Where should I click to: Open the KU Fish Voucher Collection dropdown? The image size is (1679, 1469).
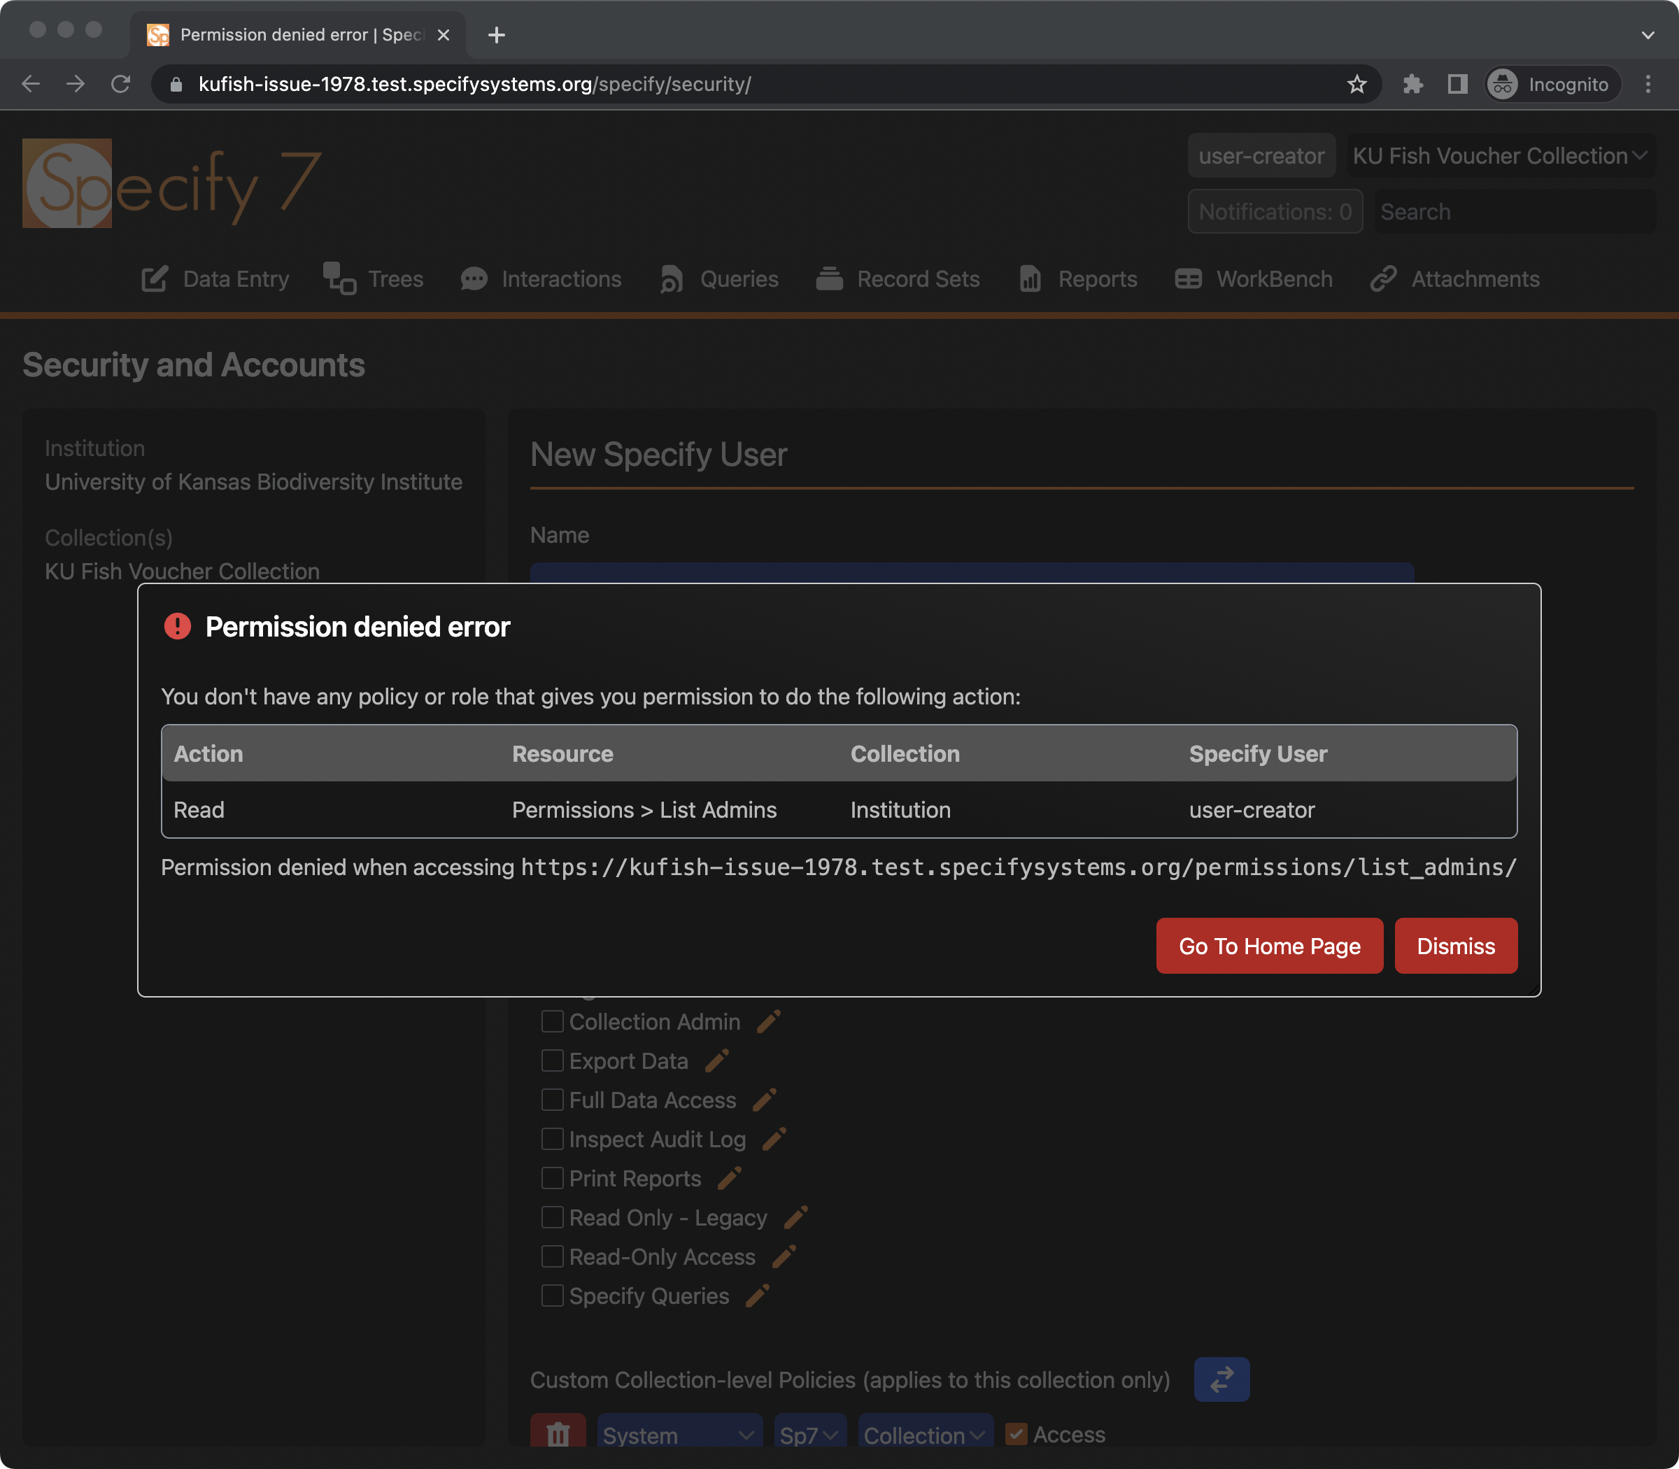(x=1499, y=155)
